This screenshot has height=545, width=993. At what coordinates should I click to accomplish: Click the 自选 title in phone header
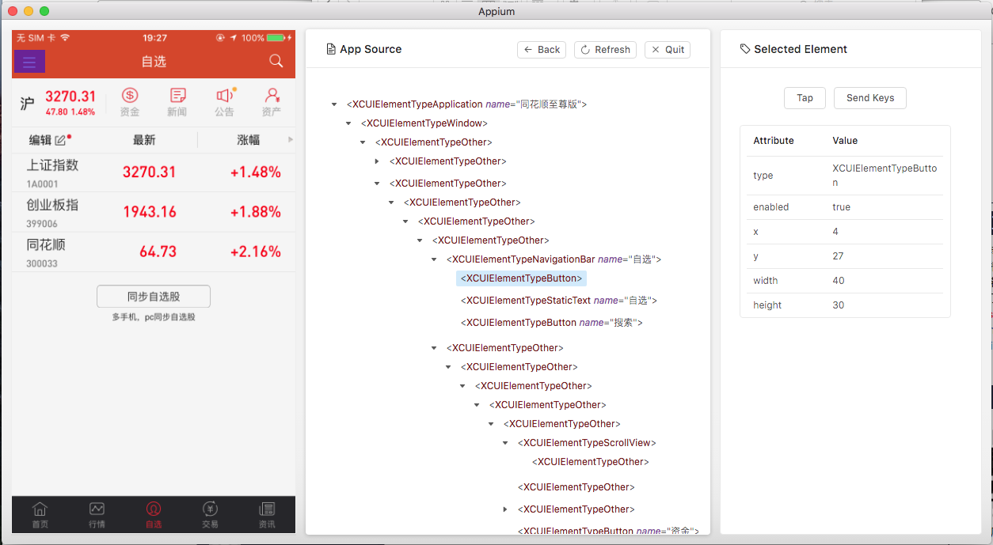(154, 62)
